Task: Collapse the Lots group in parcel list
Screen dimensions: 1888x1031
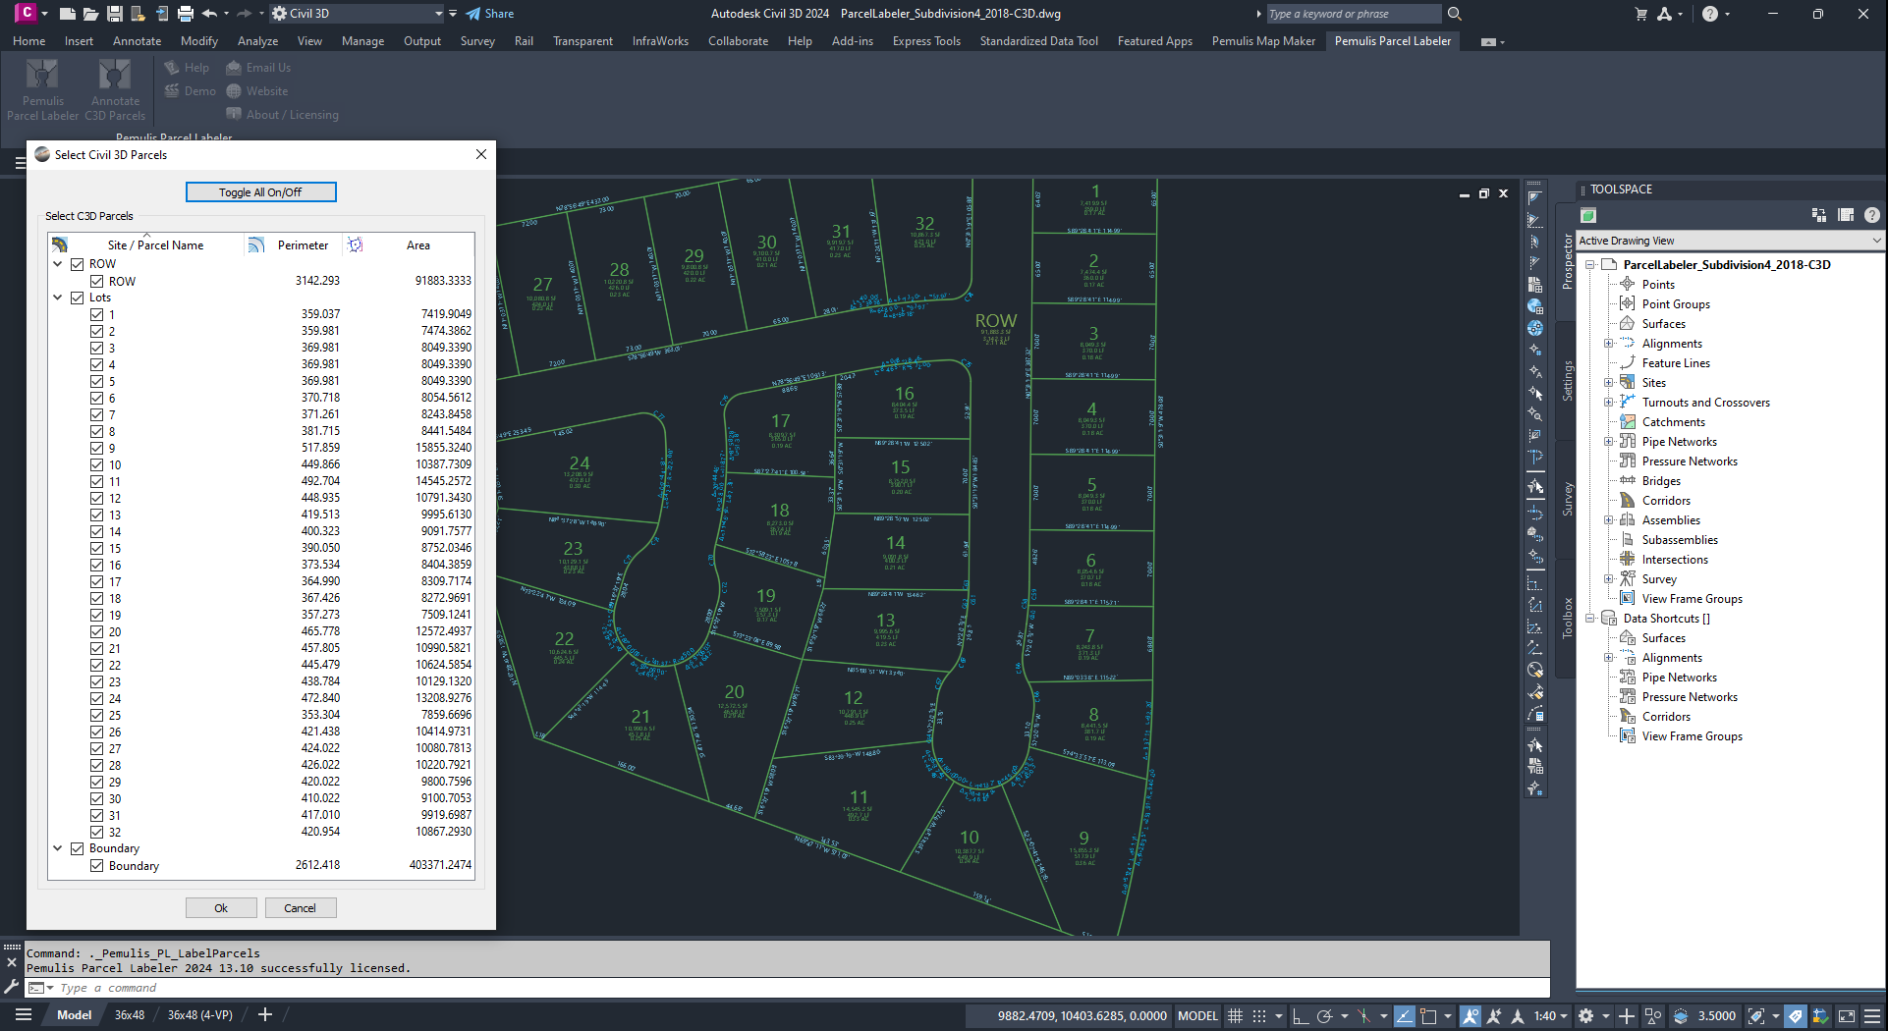Action: (x=58, y=298)
